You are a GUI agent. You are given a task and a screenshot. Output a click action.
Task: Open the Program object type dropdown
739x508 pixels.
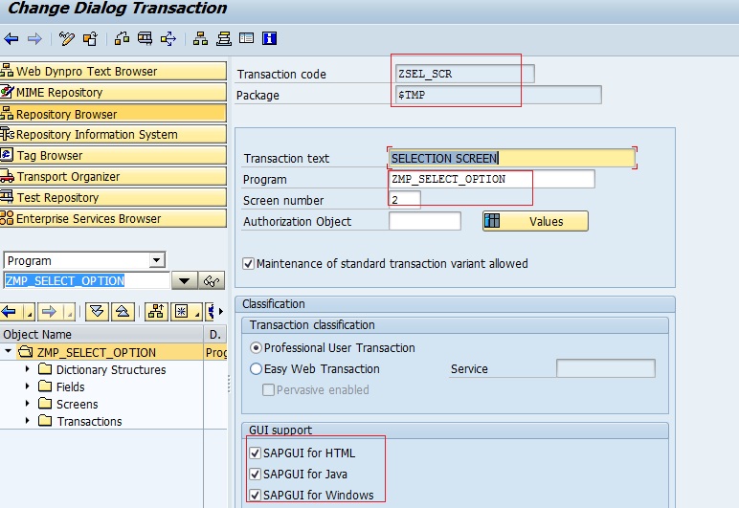(156, 260)
